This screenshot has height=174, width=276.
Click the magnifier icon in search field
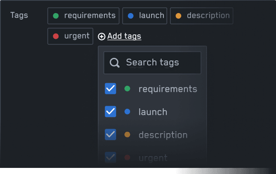pyautogui.click(x=114, y=63)
